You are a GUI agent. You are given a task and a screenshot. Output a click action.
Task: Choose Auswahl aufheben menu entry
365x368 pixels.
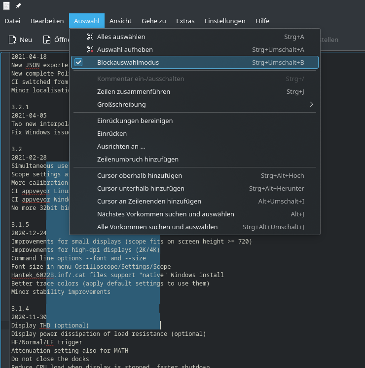(x=195, y=49)
